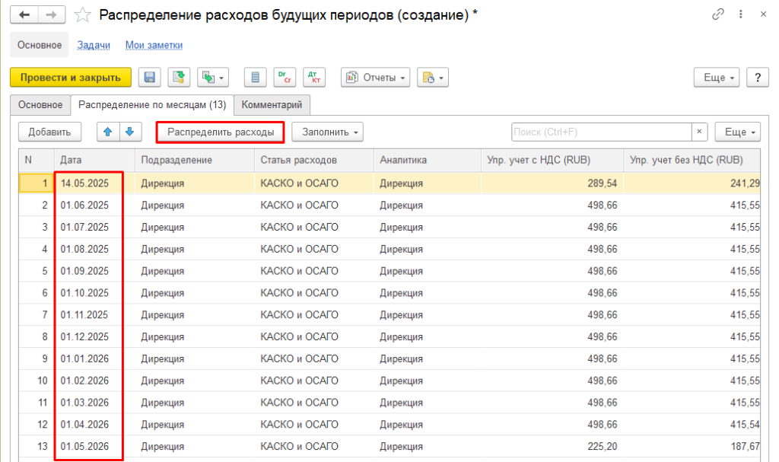Move row down with the down arrow
This screenshot has height=462, width=779.
tap(130, 132)
